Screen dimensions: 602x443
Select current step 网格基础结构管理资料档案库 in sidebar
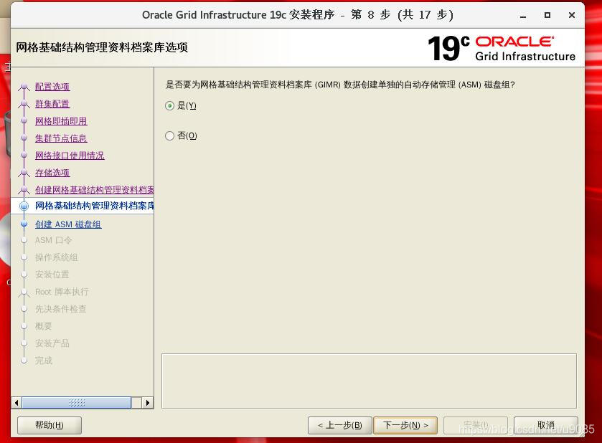point(95,206)
